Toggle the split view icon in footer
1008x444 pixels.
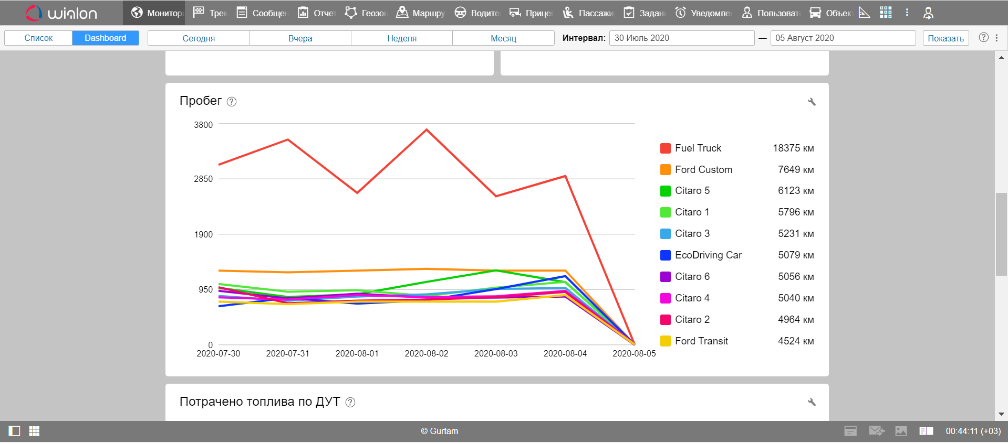(926, 431)
